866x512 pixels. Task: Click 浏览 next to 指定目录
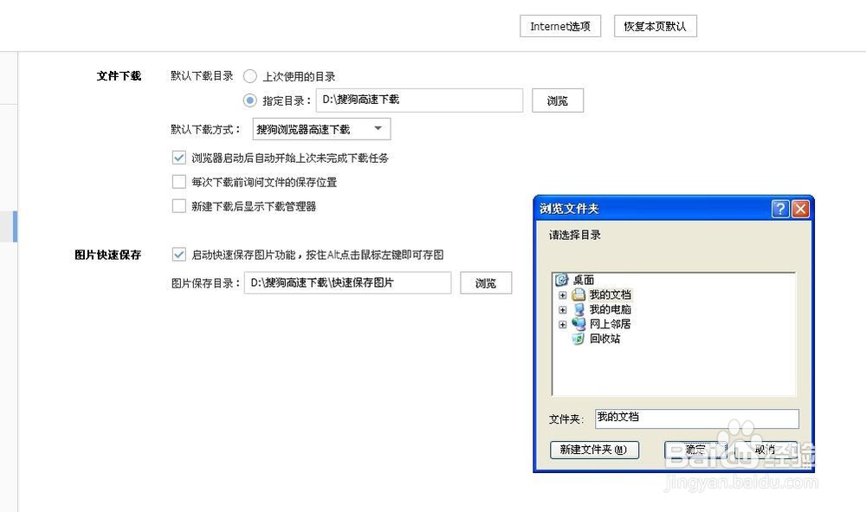[x=557, y=100]
